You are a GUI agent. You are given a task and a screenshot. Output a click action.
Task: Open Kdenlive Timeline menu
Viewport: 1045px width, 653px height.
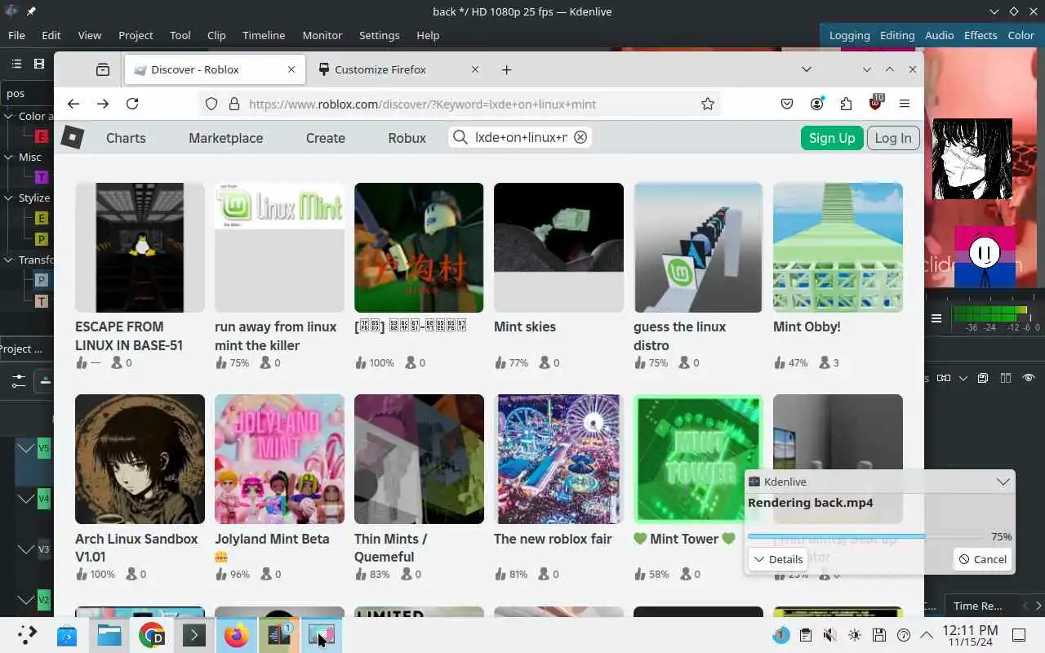[264, 35]
